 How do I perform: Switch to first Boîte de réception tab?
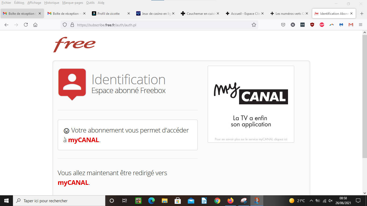[x=22, y=13]
